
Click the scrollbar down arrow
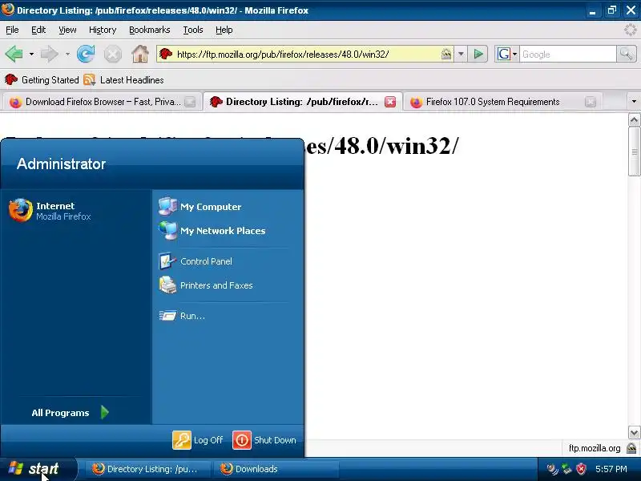634,432
